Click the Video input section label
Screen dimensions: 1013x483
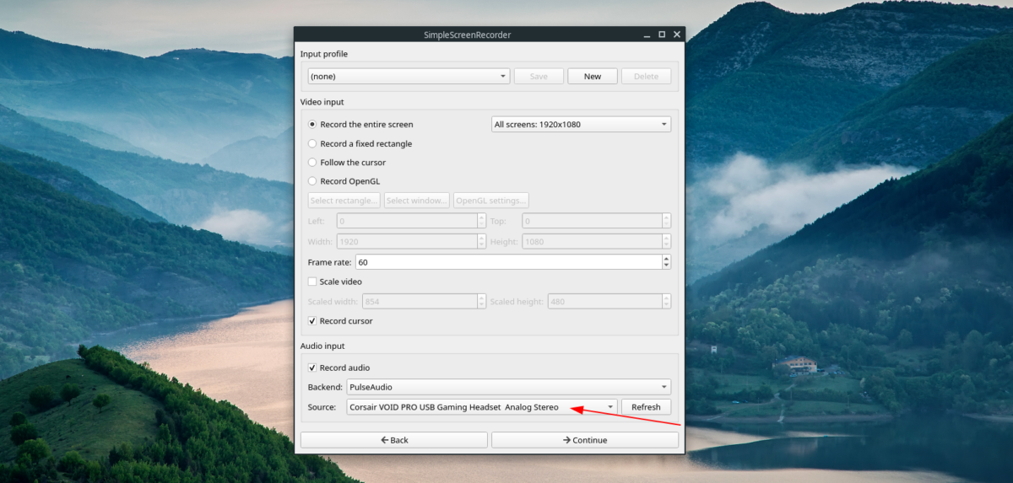pos(322,102)
